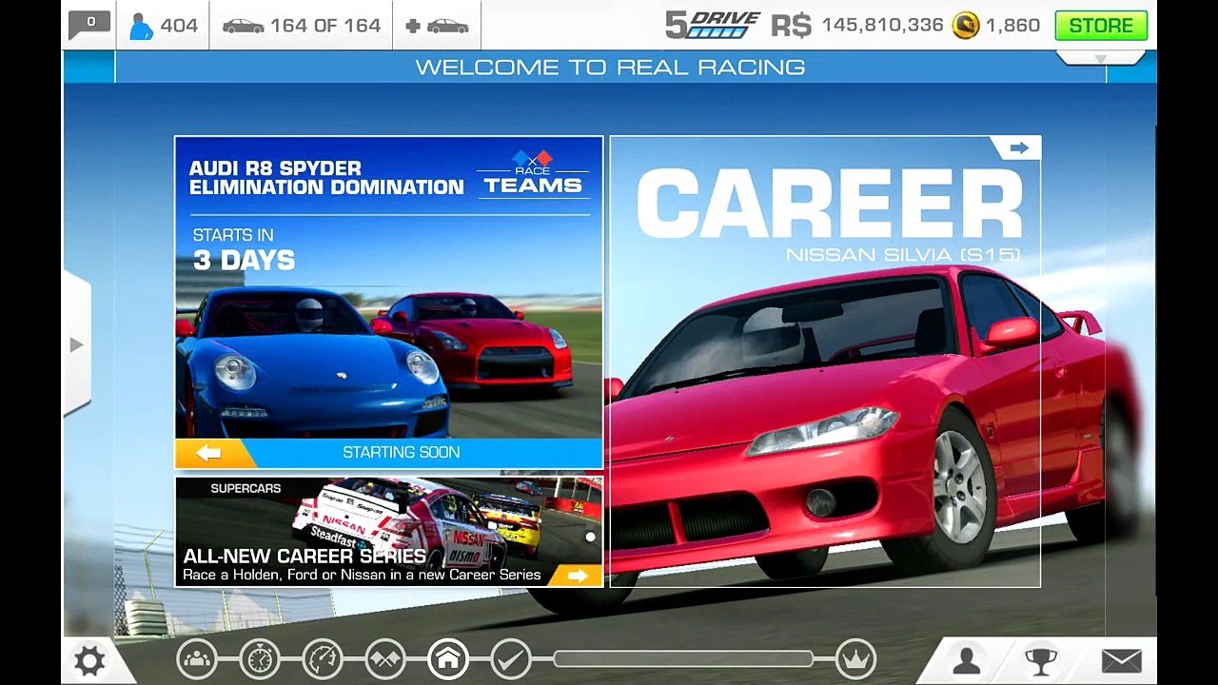Viewport: 1218px width, 685px height.
Task: Tap the Welcome to Real Racing header
Action: 610,67
